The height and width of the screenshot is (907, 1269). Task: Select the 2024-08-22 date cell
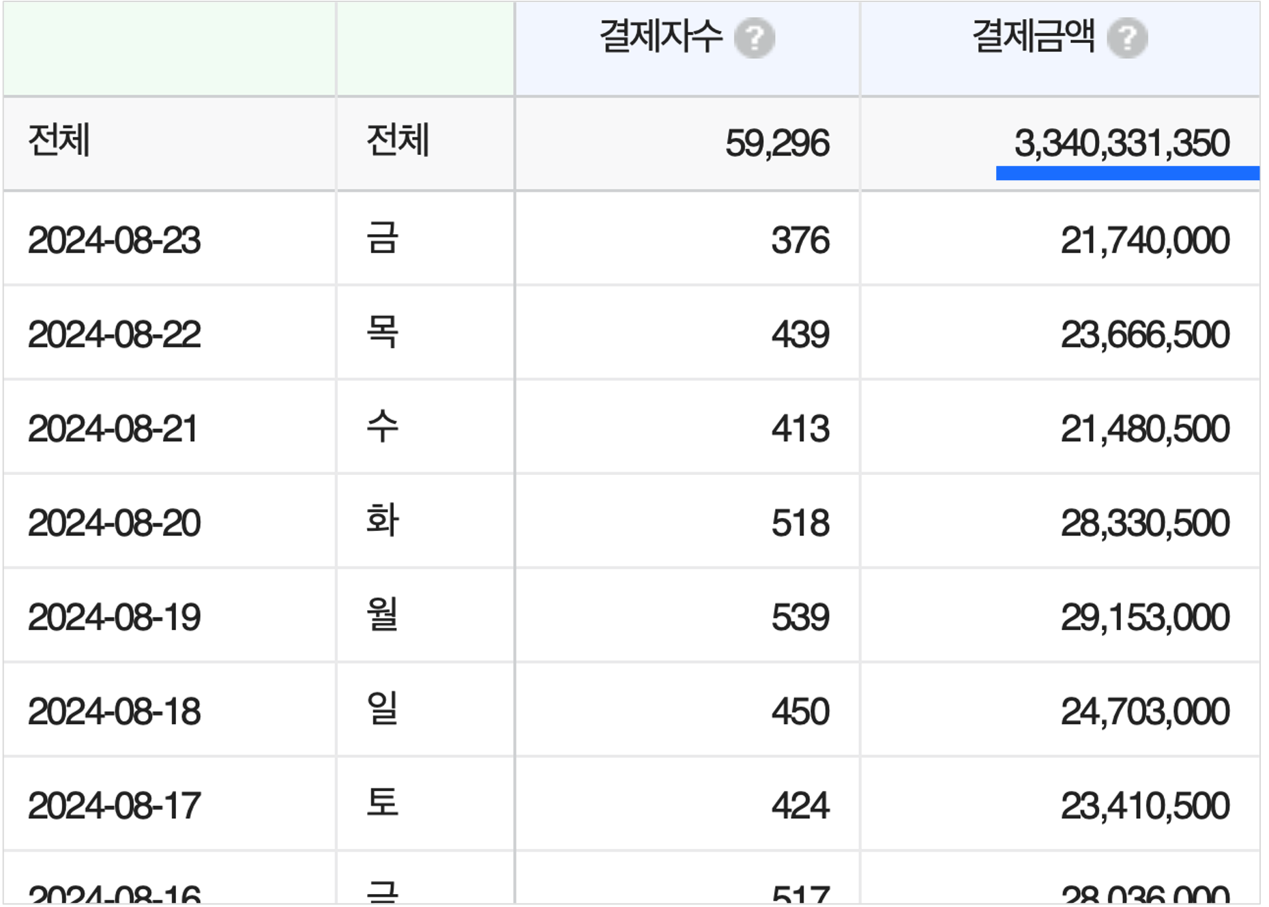click(114, 334)
